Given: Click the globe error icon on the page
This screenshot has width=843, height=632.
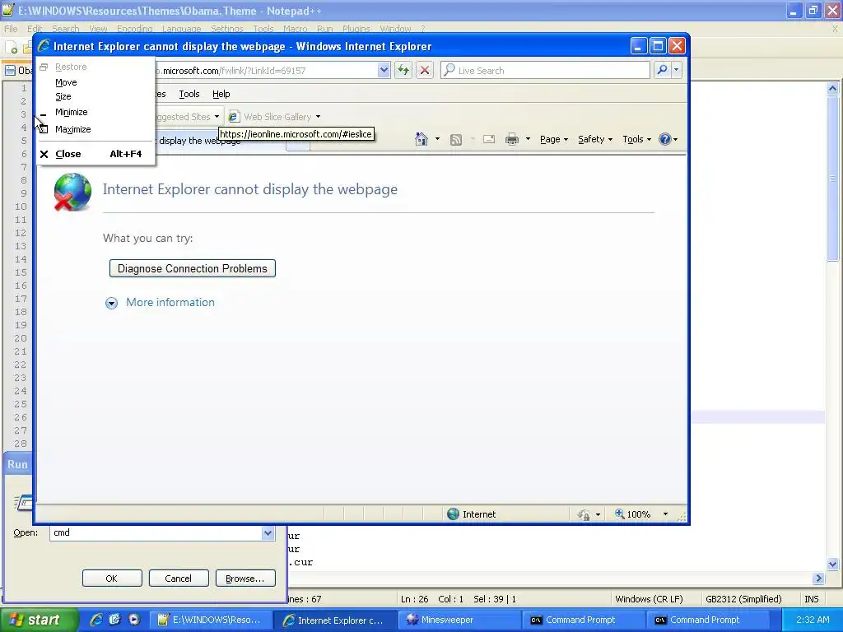Looking at the screenshot, I should point(72,192).
